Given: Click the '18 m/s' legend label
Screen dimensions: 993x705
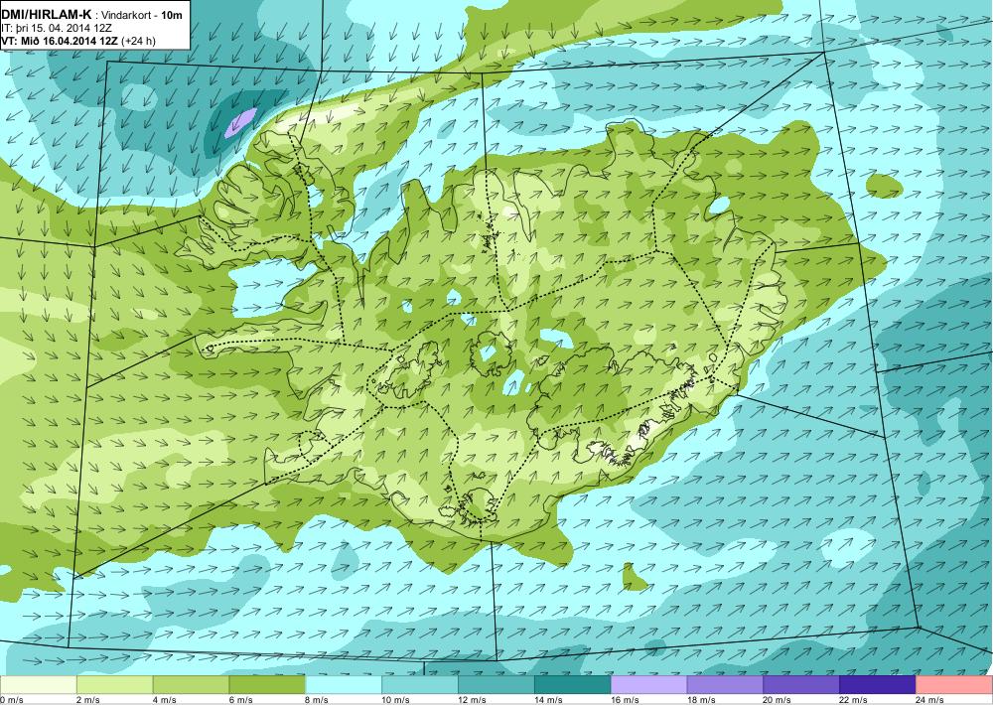Looking at the screenshot, I should point(701,700).
